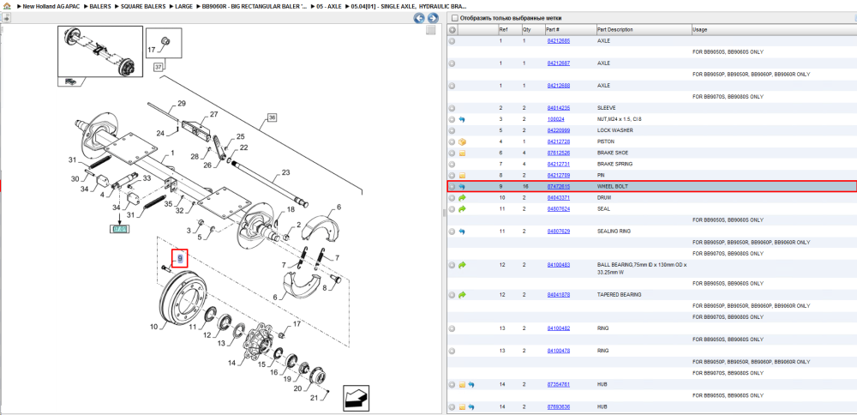Select the LOCK WASHER description text
Viewport: 857px width, 415px height.
[615, 130]
